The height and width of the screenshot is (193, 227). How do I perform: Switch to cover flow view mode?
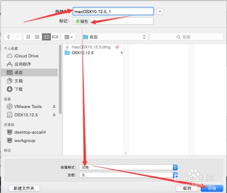[x=55, y=37]
